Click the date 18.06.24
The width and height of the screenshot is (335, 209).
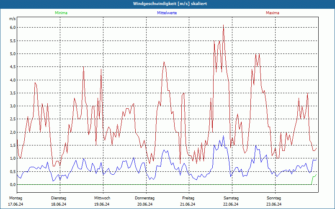(x=59, y=204)
